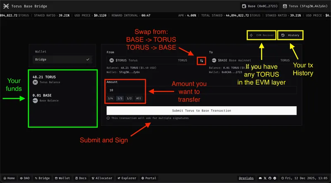The height and width of the screenshot is (183, 331).
Task: Click the Torus logo in header
Action: (6, 6)
